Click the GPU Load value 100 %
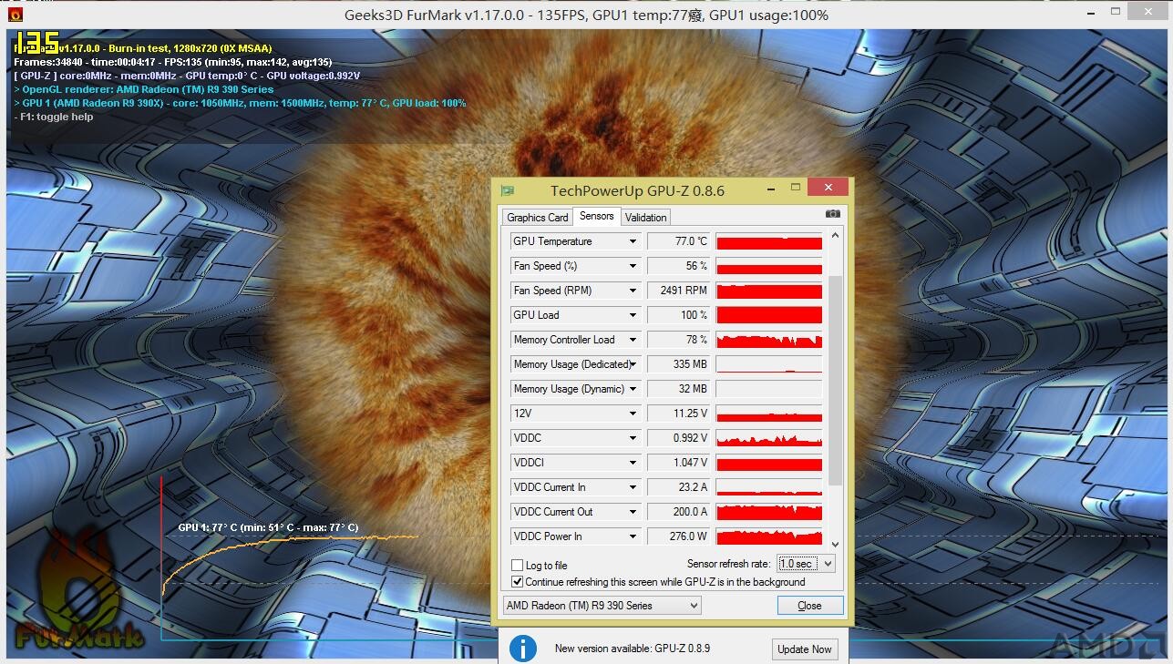This screenshot has height=664, width=1173. [x=678, y=315]
